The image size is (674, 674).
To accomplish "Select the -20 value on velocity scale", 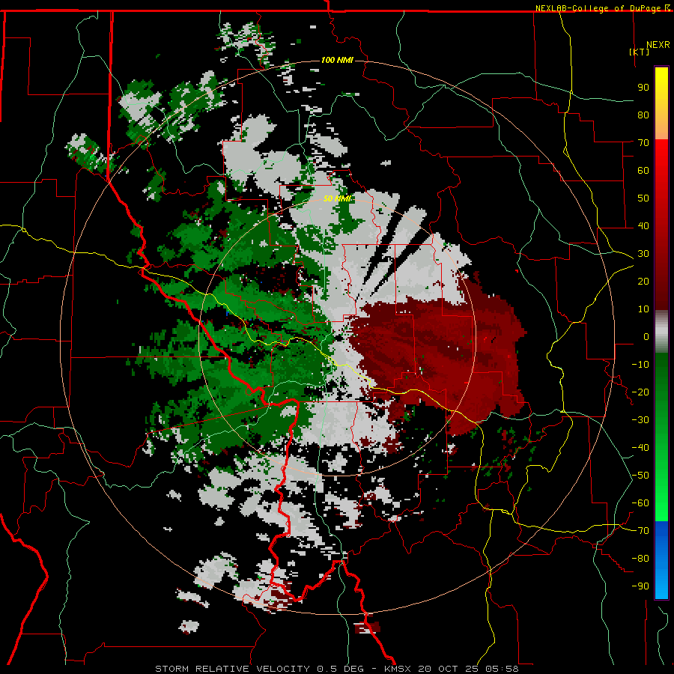I will [640, 392].
